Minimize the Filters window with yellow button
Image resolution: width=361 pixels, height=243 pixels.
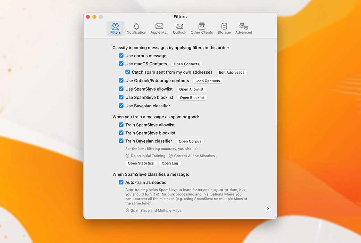(94, 17)
